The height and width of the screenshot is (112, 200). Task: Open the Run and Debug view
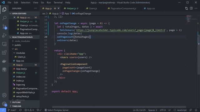coord(4,35)
